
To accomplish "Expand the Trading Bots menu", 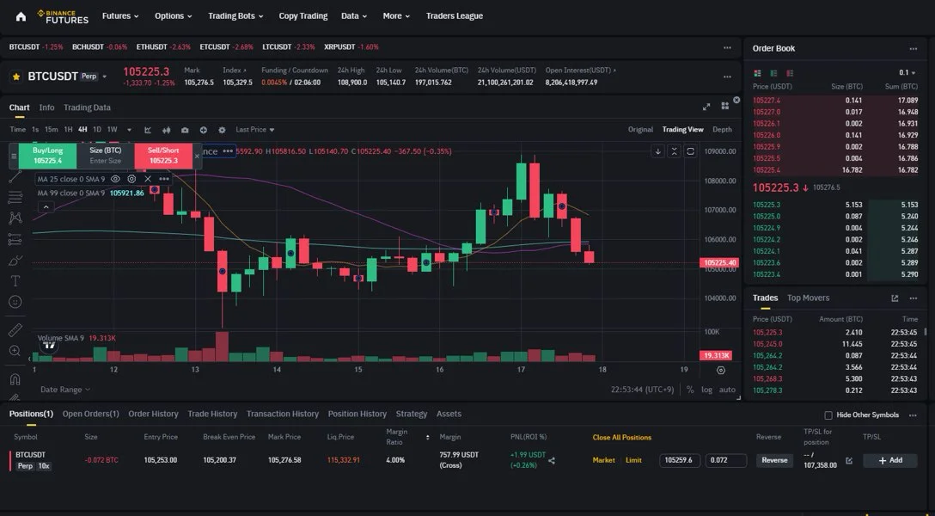I will [235, 16].
